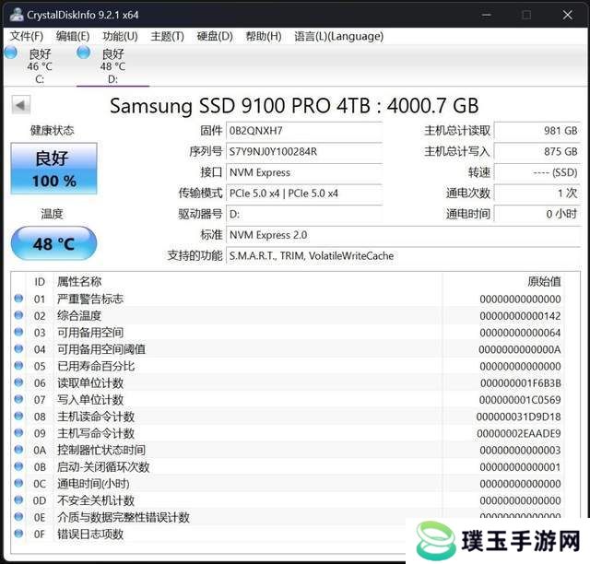Click the previous disk arrow button
Screen dimensions: 590x564
20,105
